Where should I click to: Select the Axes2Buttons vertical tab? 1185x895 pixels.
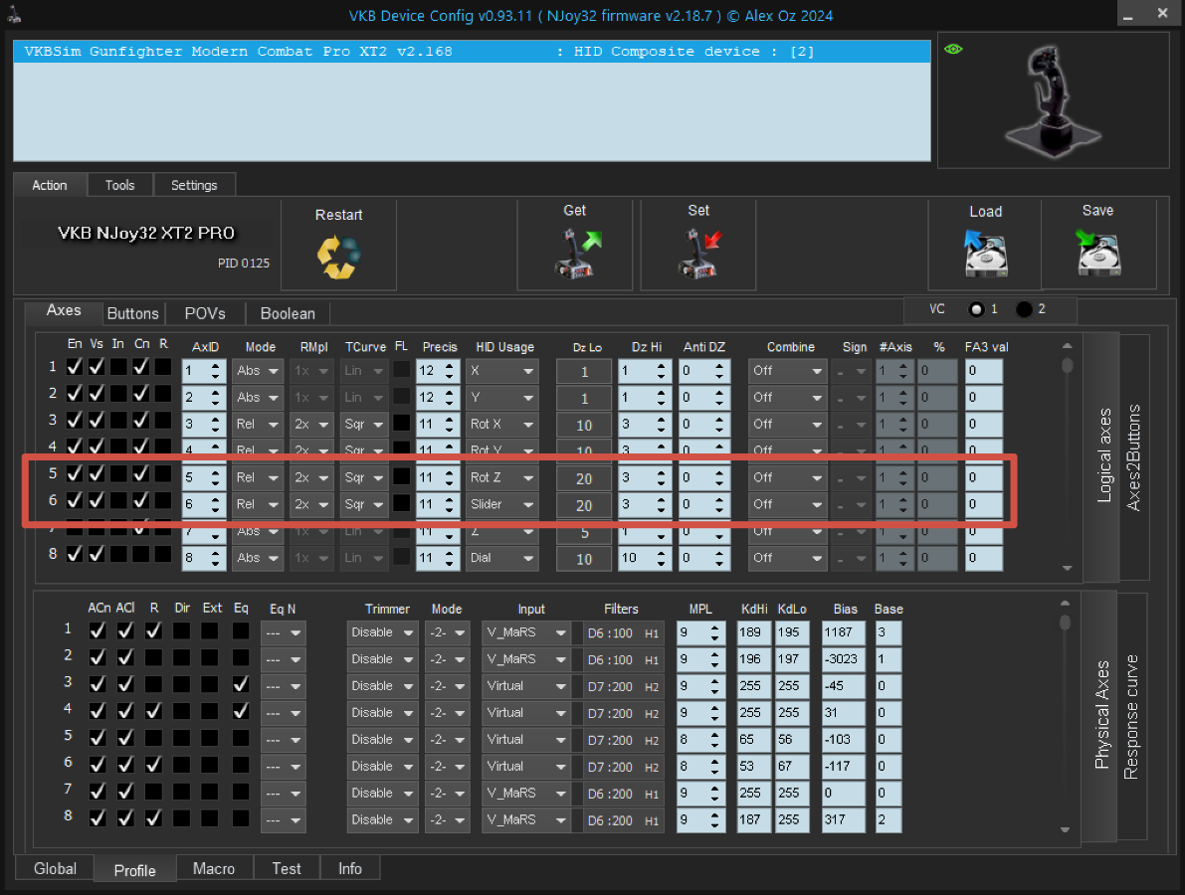point(1133,456)
